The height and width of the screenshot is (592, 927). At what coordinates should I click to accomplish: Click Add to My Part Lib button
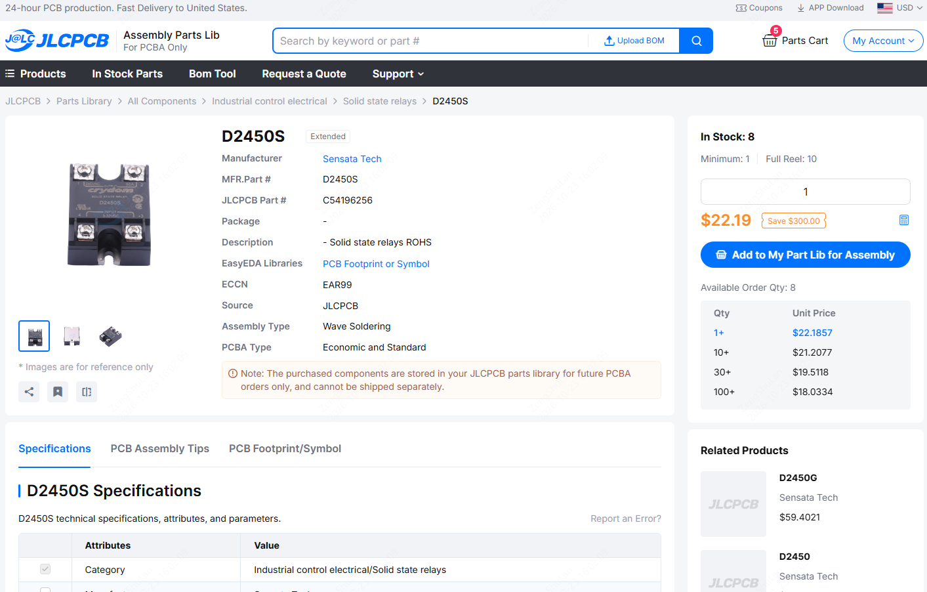[x=806, y=255]
